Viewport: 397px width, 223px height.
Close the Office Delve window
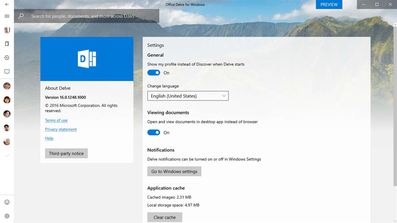[x=390, y=5]
